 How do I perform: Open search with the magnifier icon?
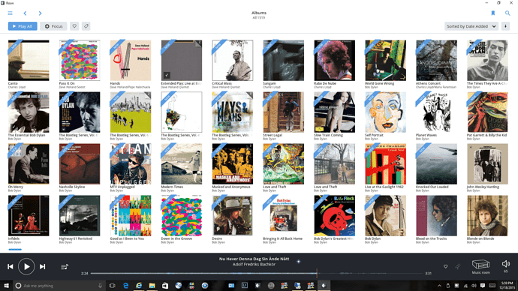(x=507, y=13)
